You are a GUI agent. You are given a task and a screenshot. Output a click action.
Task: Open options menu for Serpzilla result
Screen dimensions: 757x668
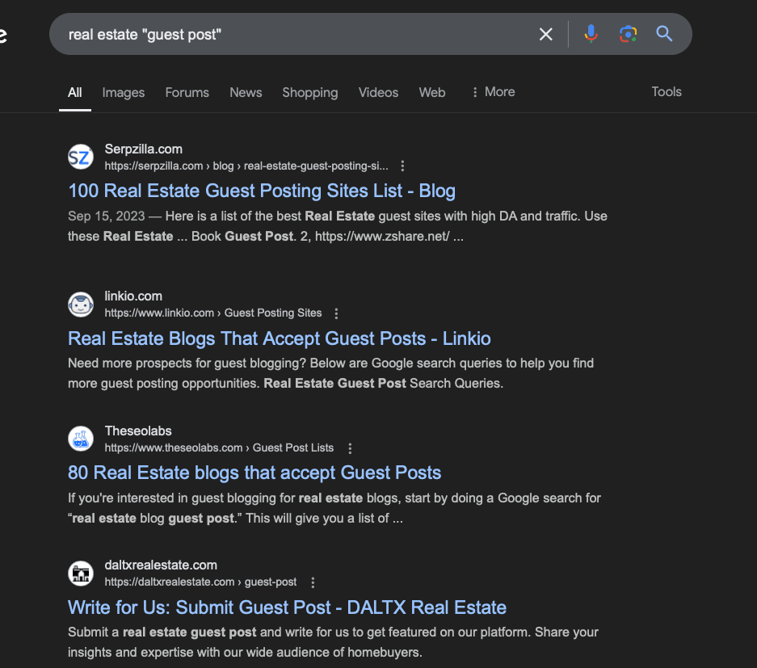click(x=402, y=166)
